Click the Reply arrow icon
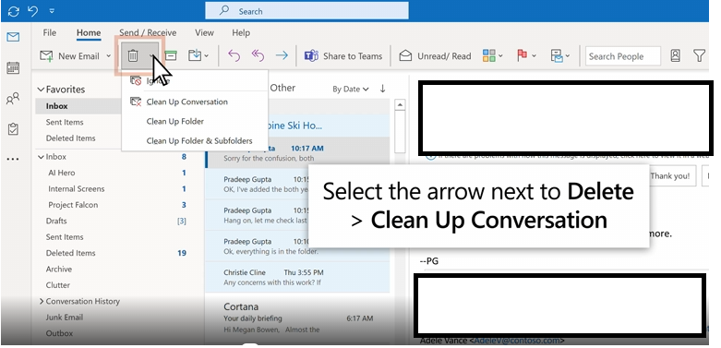The height and width of the screenshot is (348, 721). click(x=234, y=56)
